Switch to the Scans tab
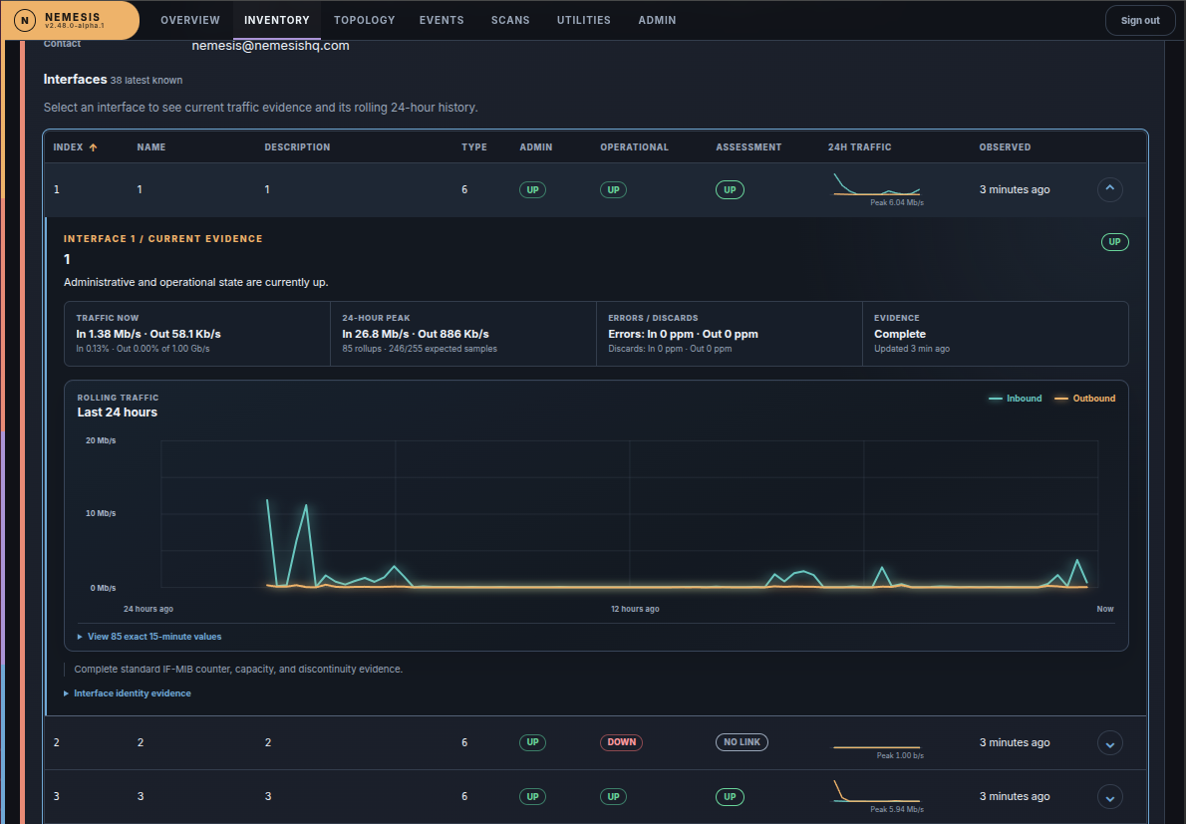Viewport: 1186px width, 824px height. [x=510, y=20]
